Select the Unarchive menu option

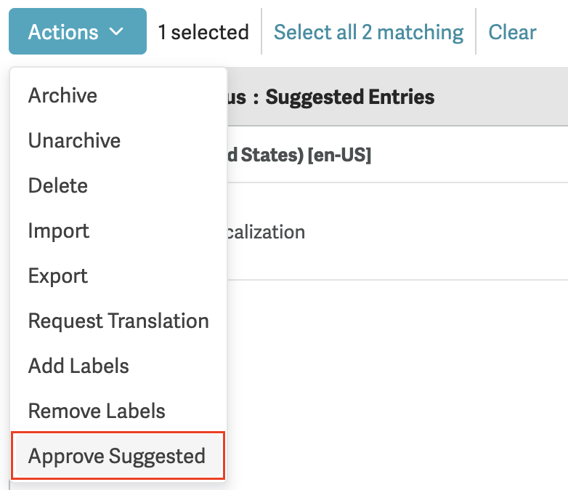(74, 140)
